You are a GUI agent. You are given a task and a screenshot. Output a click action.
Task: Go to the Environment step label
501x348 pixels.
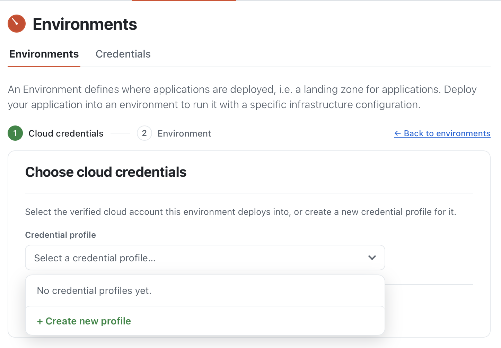click(184, 133)
